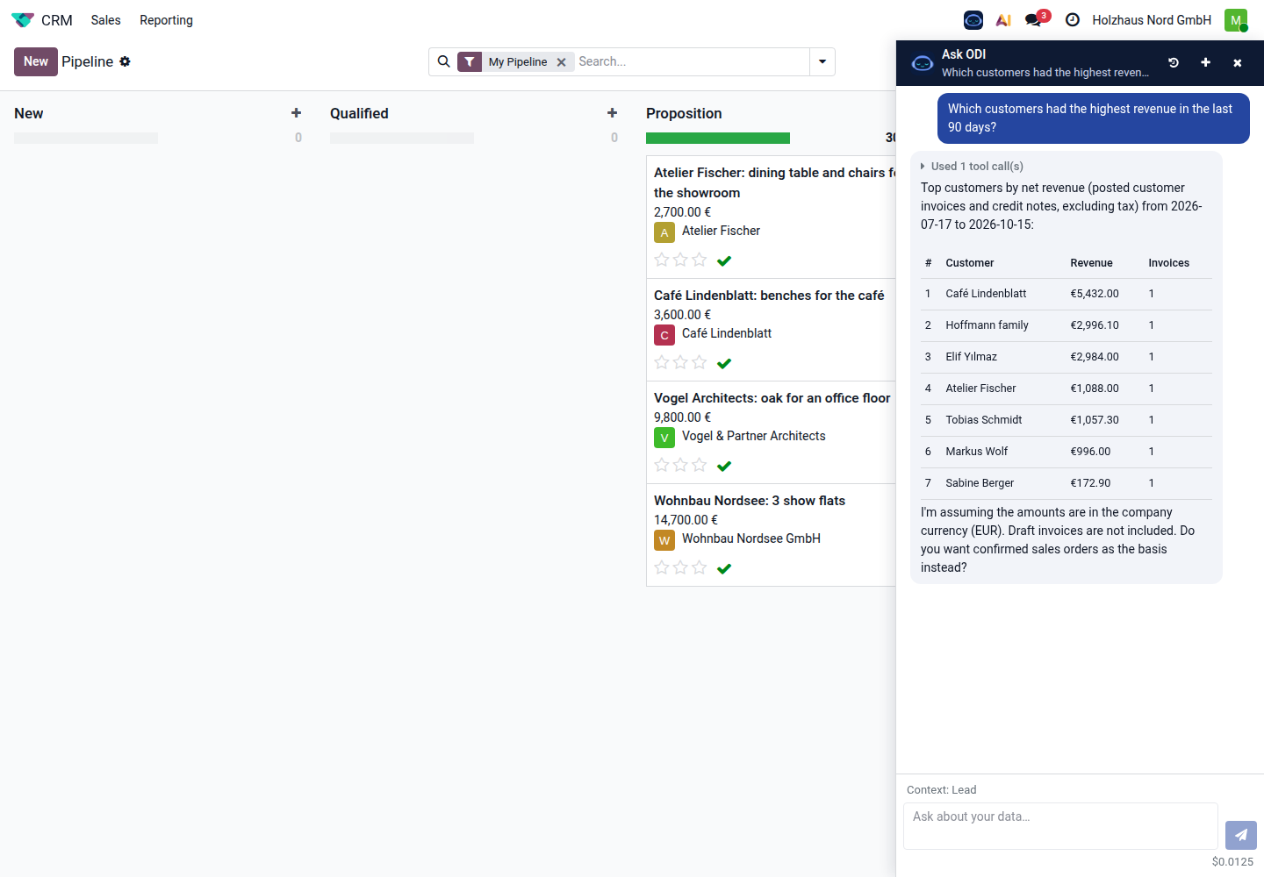
Task: Open the Wohnbau Nordsee: 3 show flats opportunity
Action: tap(750, 501)
